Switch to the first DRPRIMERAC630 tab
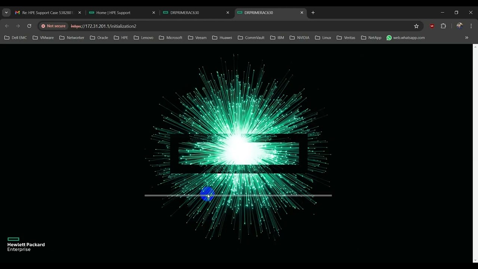This screenshot has width=478, height=269. (196, 13)
